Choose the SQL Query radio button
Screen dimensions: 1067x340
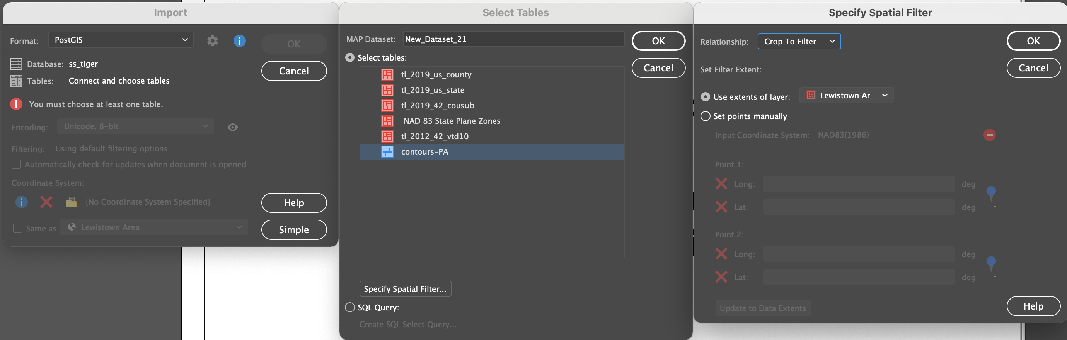(350, 307)
